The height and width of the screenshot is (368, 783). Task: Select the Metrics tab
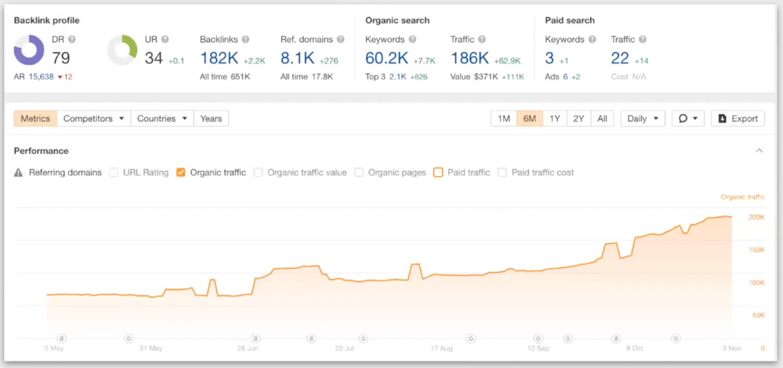(x=35, y=119)
